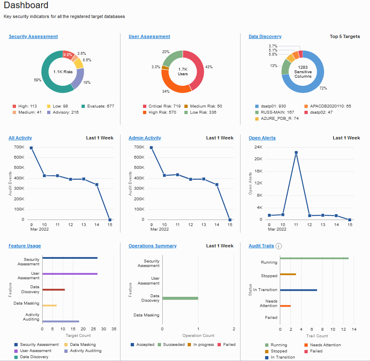
Task: Select the Data Discovery bar in Operations Summary
Action: coord(180,298)
